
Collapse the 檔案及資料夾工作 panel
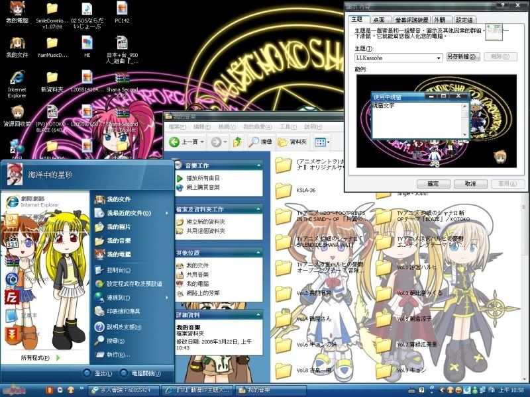258,209
